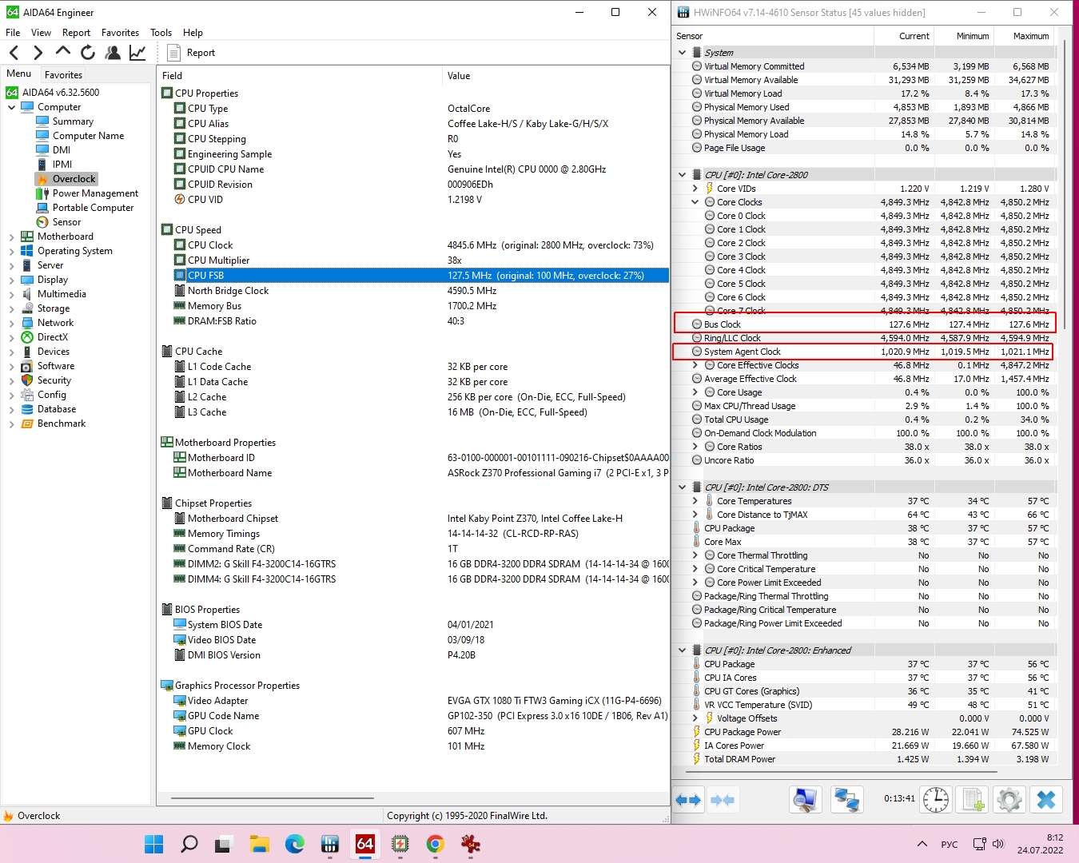Show hidden tray icons chevron

(922, 844)
